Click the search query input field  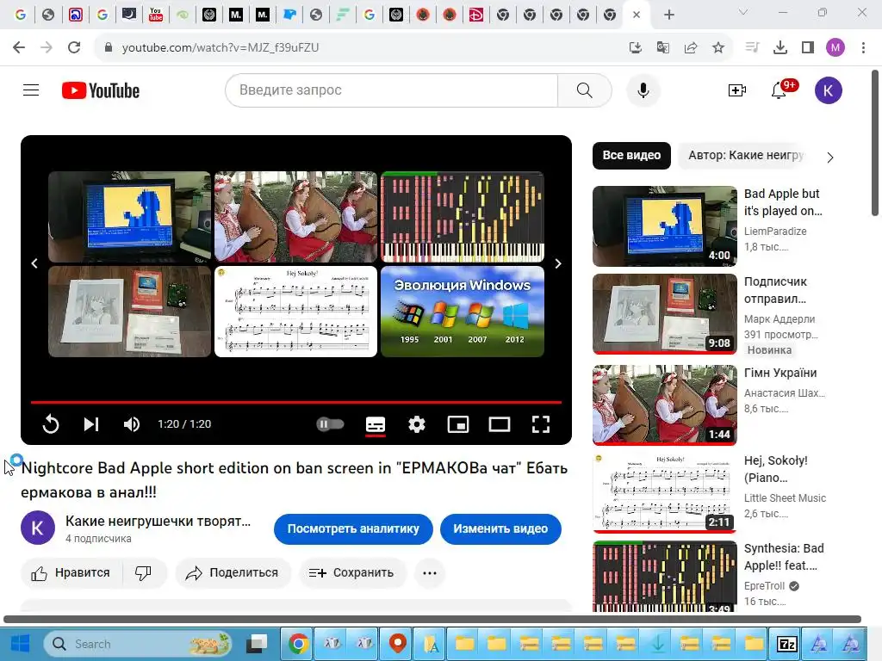[392, 90]
